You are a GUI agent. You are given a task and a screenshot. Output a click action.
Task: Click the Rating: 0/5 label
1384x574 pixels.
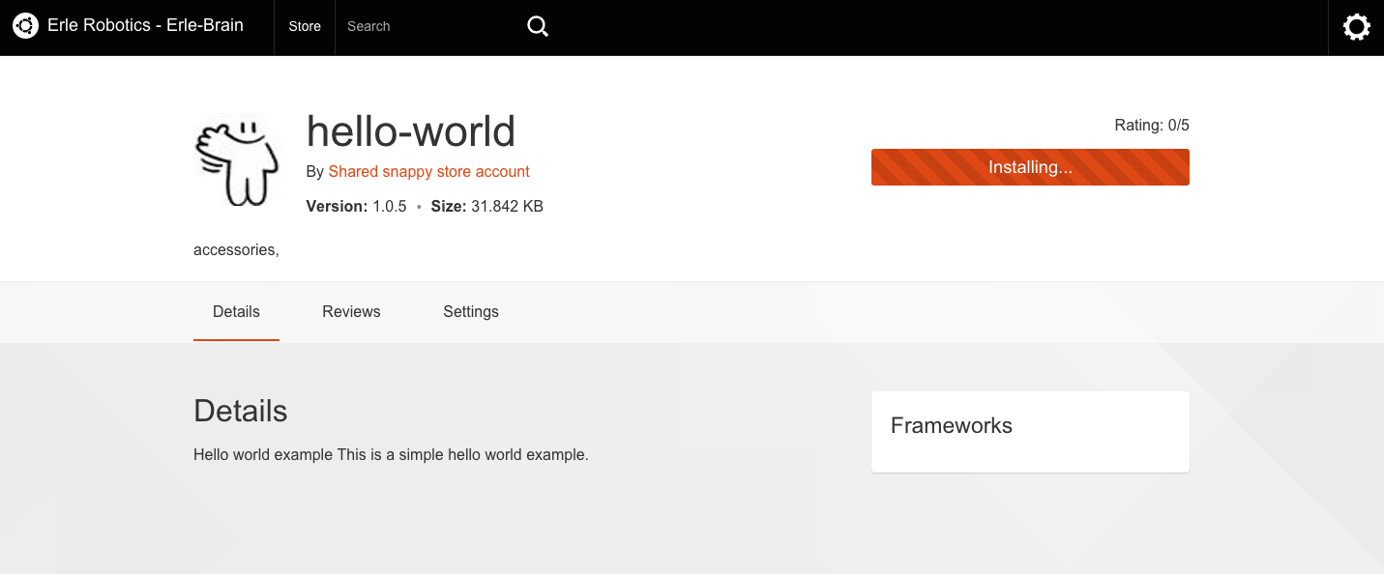pos(1151,126)
